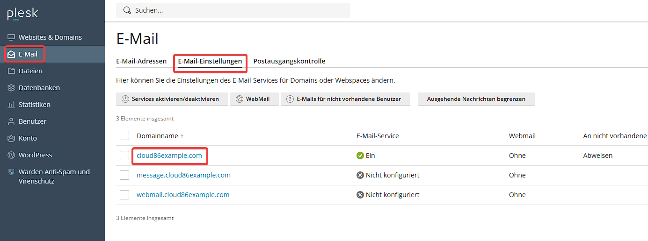
Task: Click the search magnifier icon
Action: [x=127, y=10]
